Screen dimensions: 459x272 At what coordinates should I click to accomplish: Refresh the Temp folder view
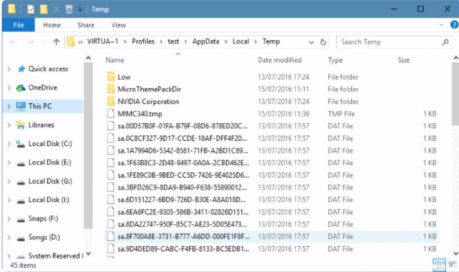point(323,42)
